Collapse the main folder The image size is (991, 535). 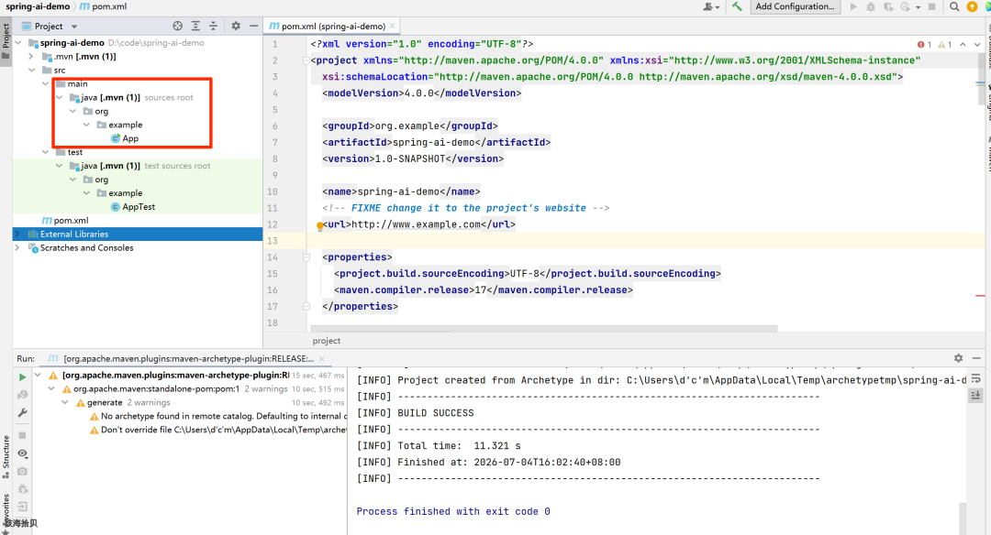coord(45,83)
